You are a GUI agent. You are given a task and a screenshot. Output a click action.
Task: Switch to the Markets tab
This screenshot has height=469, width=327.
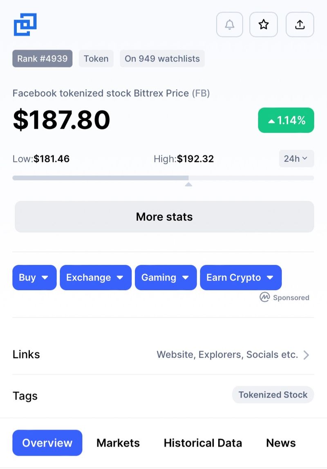pos(118,443)
